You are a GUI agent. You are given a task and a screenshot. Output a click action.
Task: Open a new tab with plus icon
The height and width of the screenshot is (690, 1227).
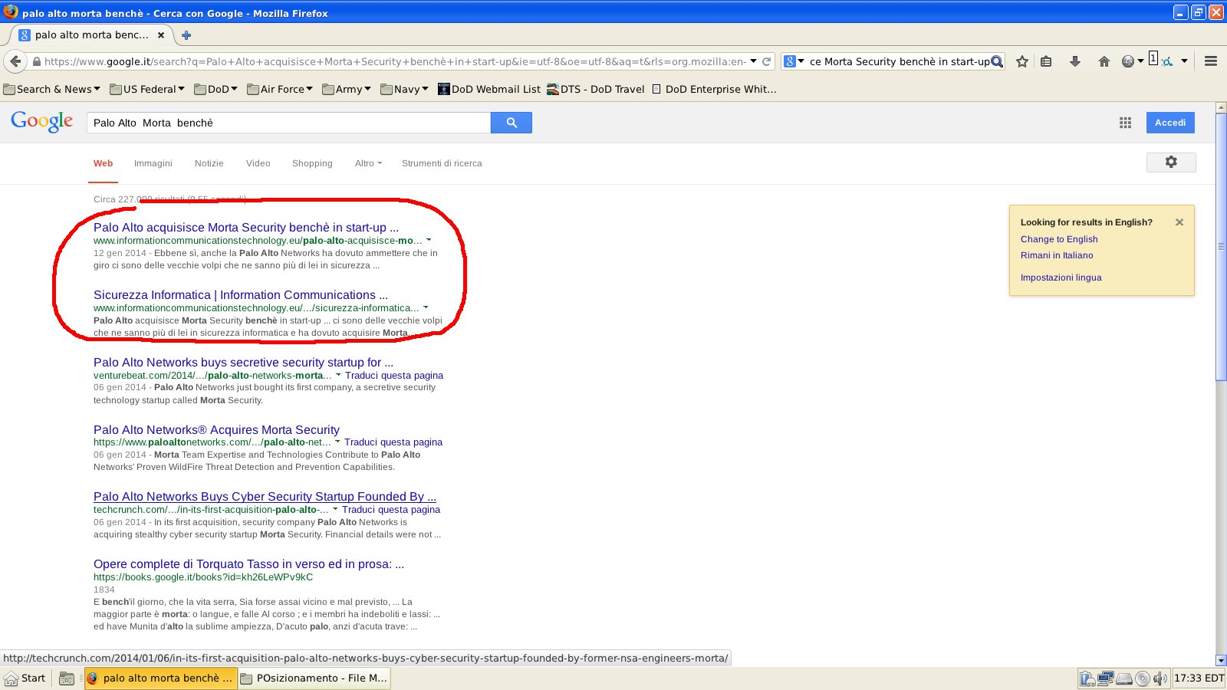(186, 34)
